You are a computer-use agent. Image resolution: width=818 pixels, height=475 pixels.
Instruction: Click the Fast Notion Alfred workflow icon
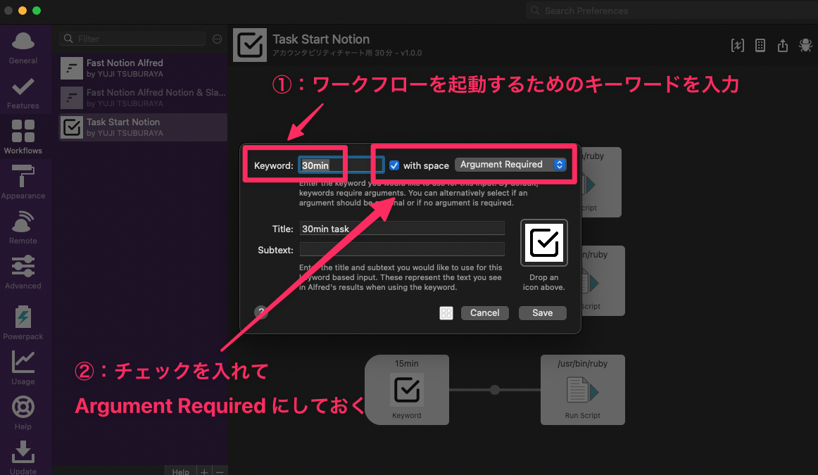point(72,68)
